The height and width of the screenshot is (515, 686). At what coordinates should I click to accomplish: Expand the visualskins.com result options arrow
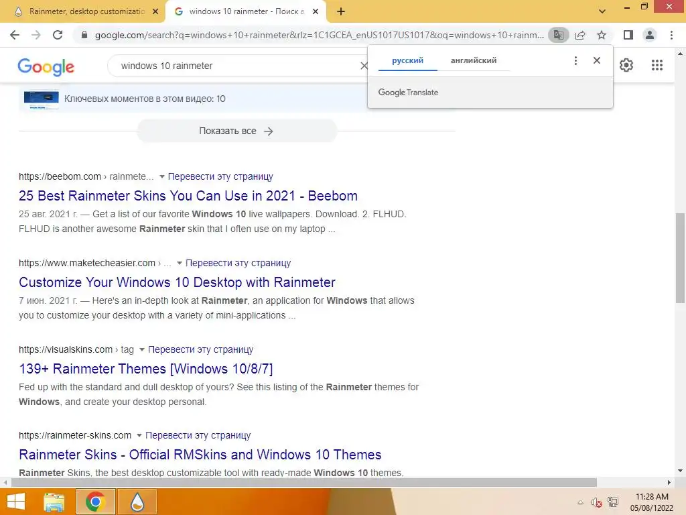(142, 349)
